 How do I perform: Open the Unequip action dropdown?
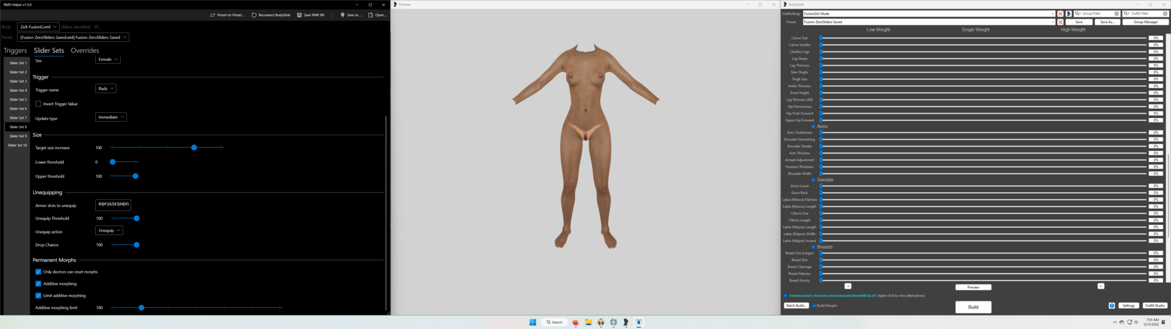click(109, 230)
